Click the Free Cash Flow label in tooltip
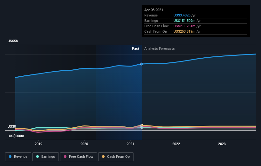The image size is (261, 166). coord(156,26)
